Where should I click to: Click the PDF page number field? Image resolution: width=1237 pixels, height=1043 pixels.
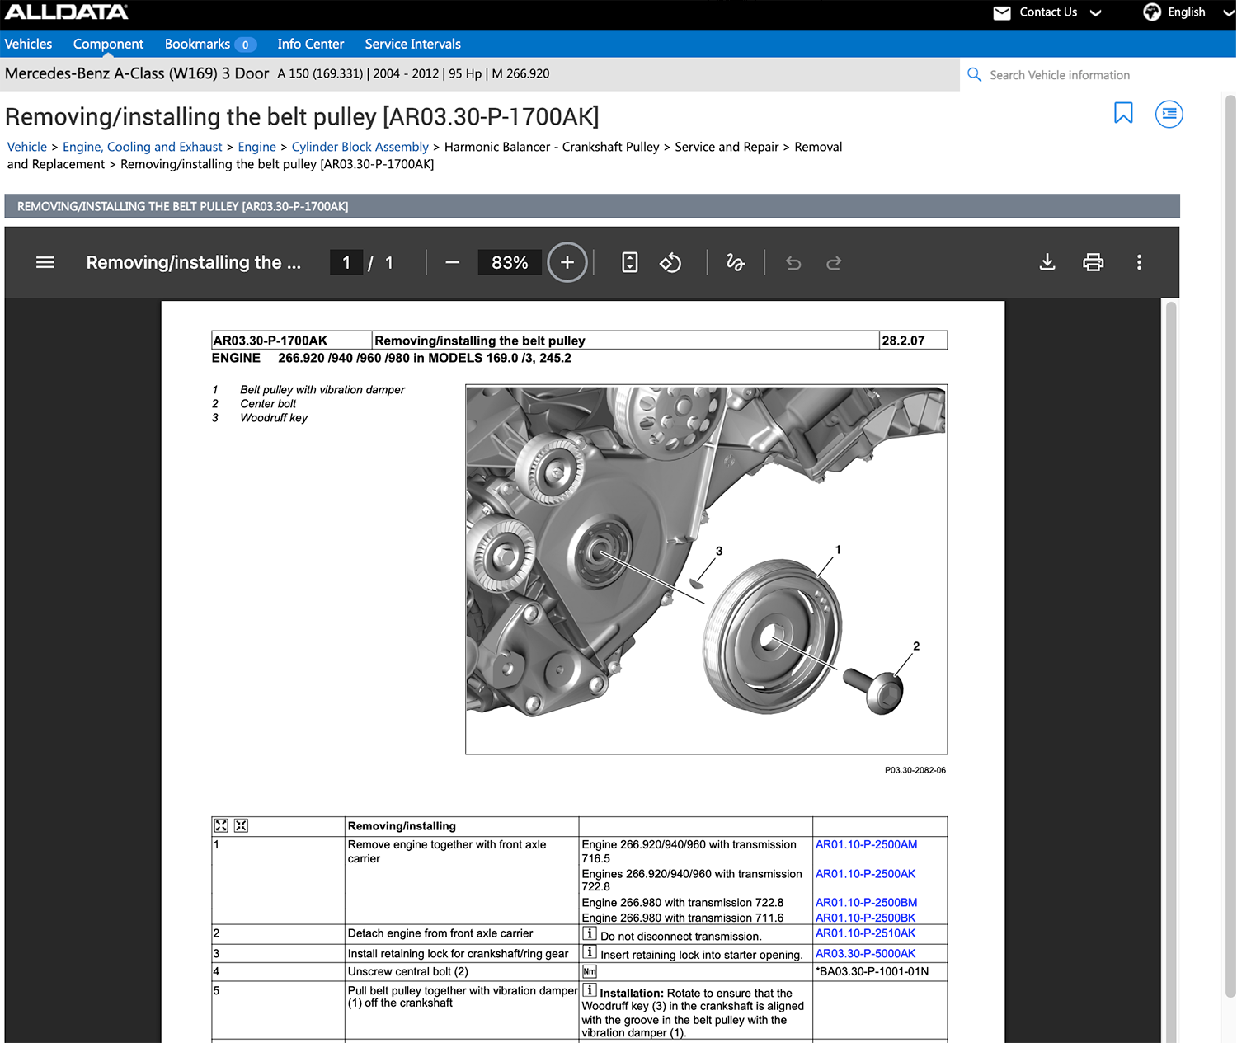tap(346, 262)
